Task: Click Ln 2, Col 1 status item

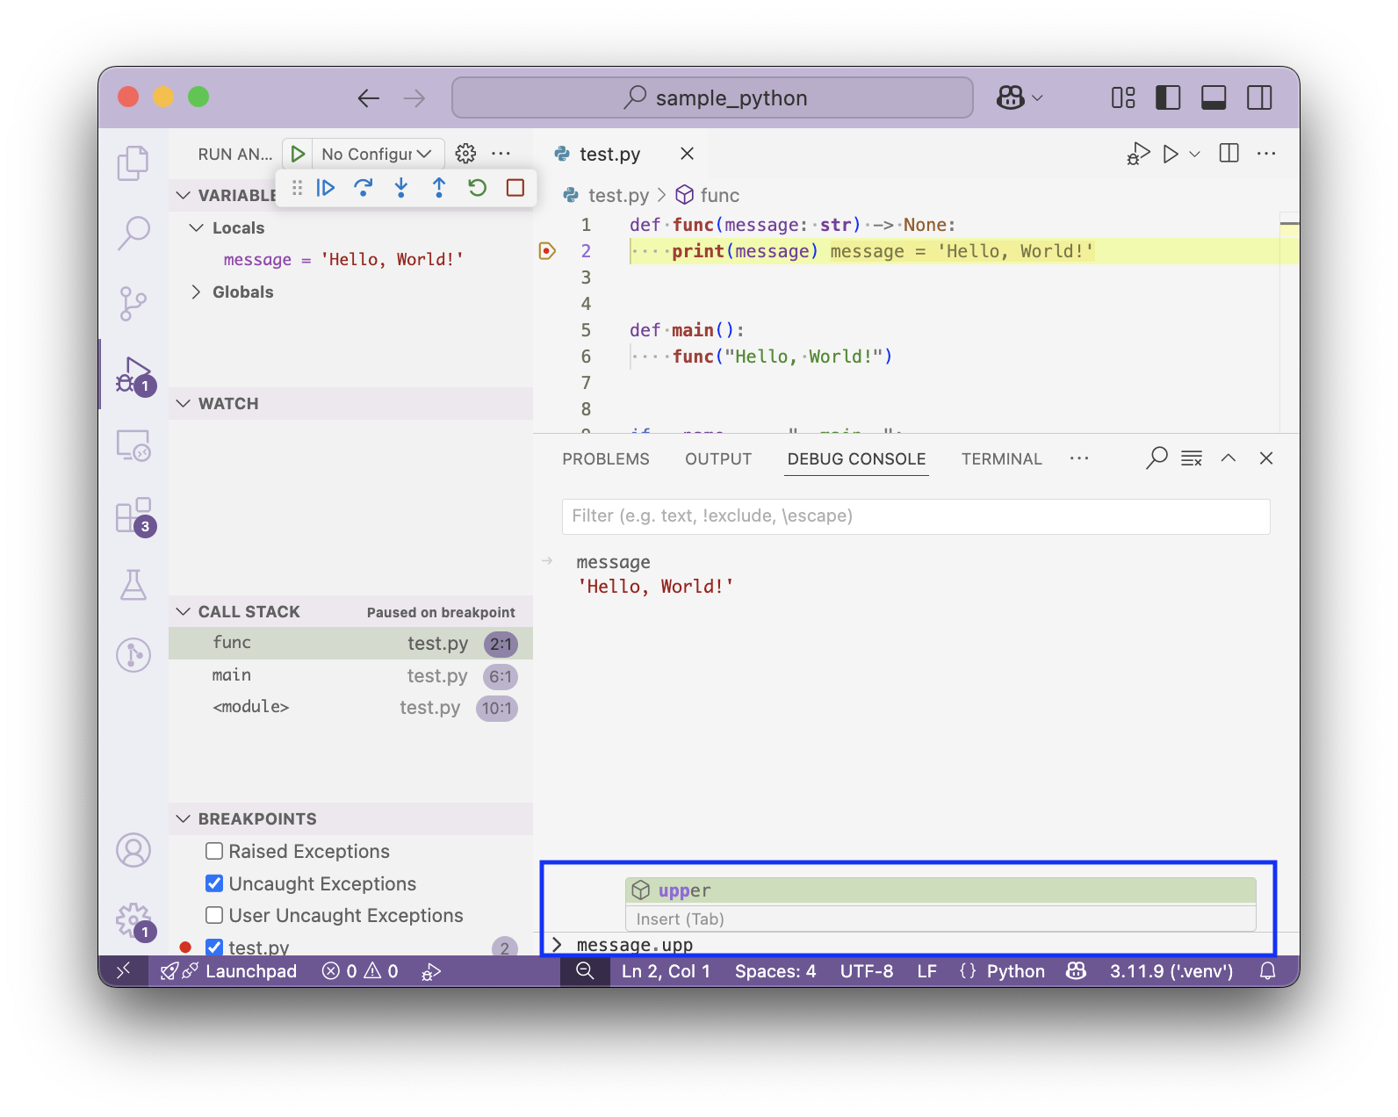Action: click(666, 971)
